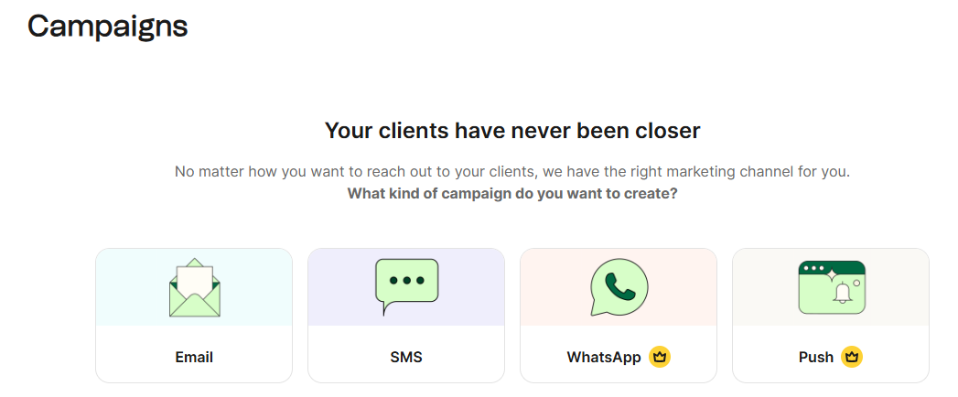Image resolution: width=958 pixels, height=397 pixels.
Task: Click the Campaigns page title
Action: tap(108, 27)
